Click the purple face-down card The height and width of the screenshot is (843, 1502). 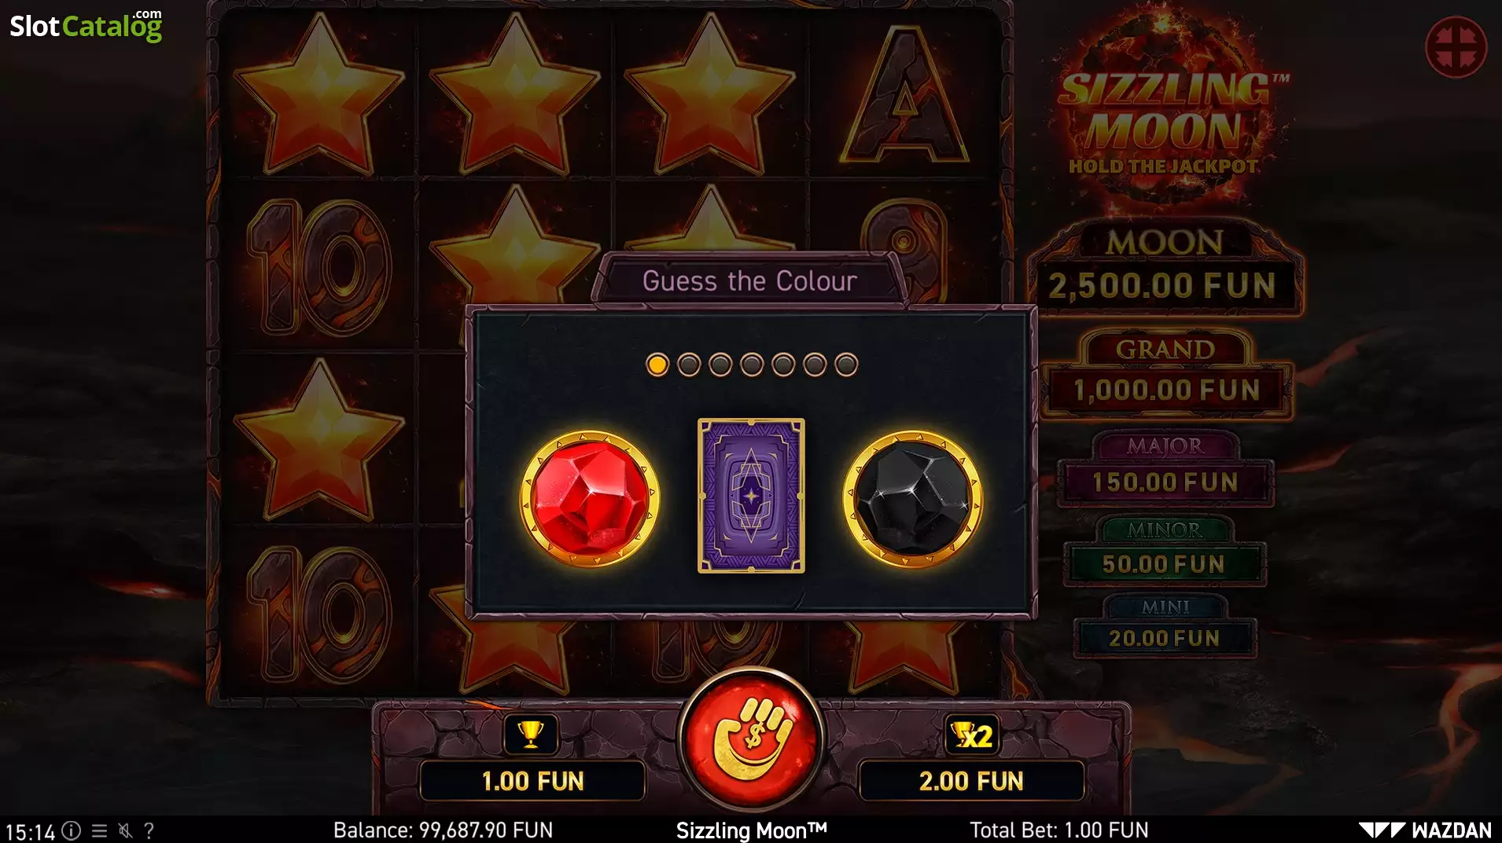pyautogui.click(x=751, y=496)
